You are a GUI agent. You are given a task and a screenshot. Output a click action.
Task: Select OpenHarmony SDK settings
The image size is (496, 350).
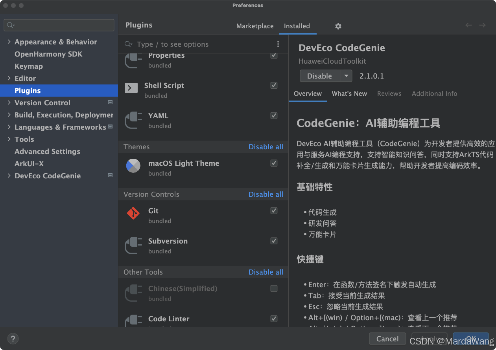48,54
